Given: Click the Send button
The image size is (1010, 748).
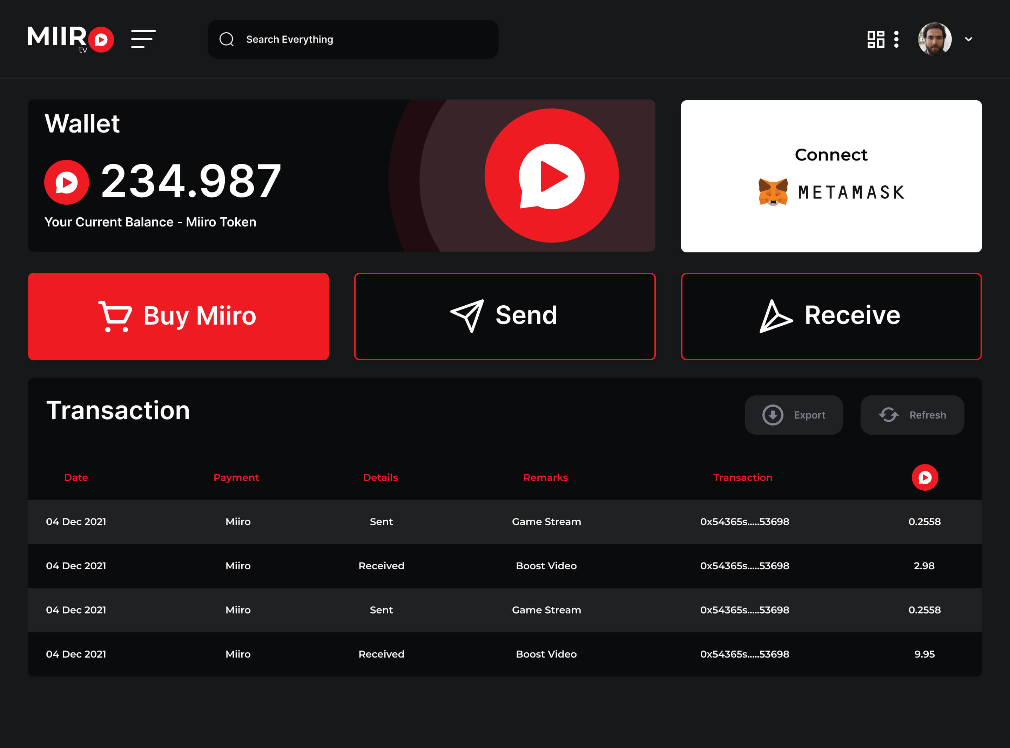Looking at the screenshot, I should pyautogui.click(x=505, y=316).
